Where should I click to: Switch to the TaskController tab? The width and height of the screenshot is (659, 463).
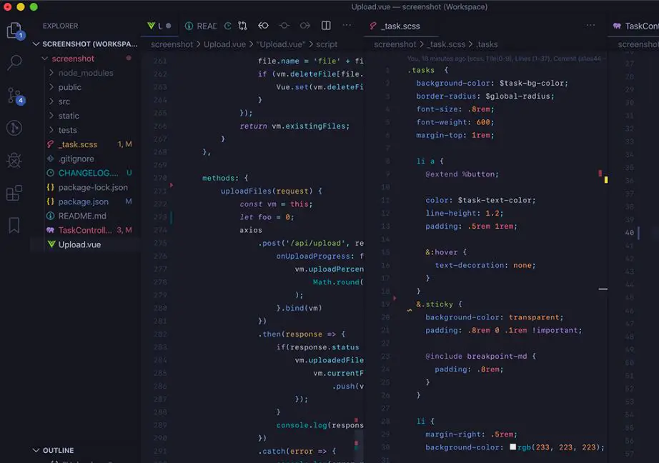(x=635, y=26)
